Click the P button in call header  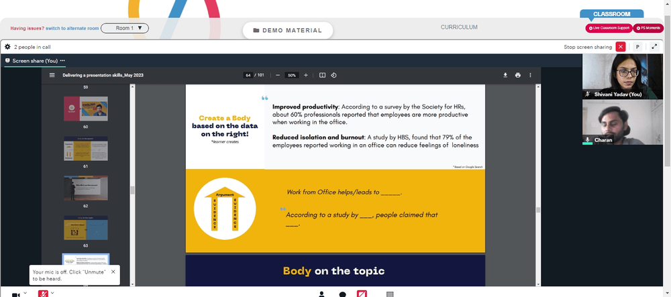(x=637, y=47)
